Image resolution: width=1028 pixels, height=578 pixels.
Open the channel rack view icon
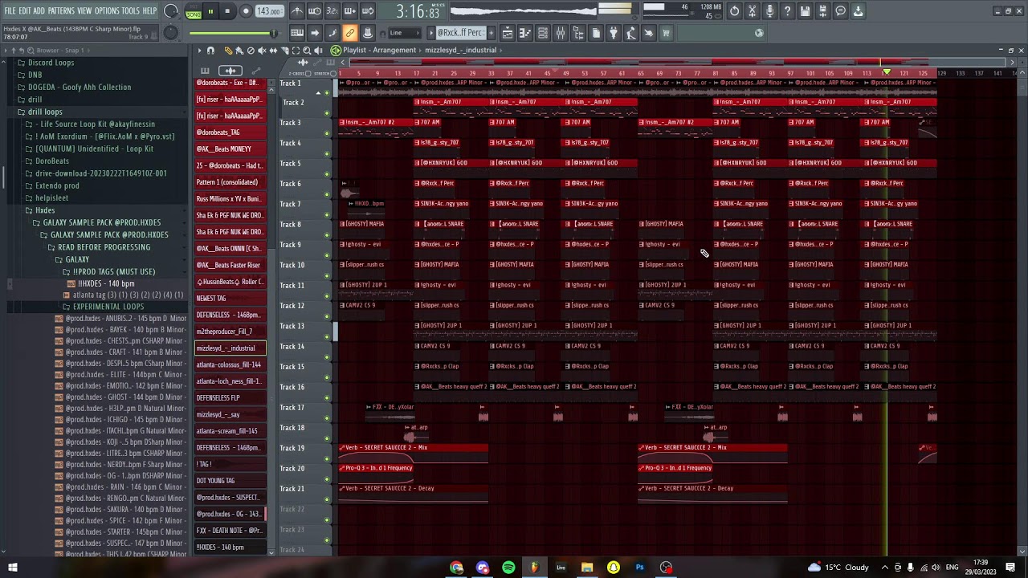click(542, 33)
